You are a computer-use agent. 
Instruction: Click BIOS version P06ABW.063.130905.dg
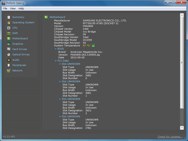click(x=85, y=55)
